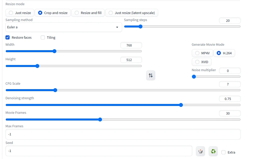253x159 pixels.
Task: Click the Noise multiplier slider handle
Action: [194, 77]
